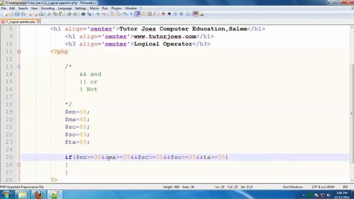
Task: Click the Save All toolbar icon
Action: click(23, 14)
